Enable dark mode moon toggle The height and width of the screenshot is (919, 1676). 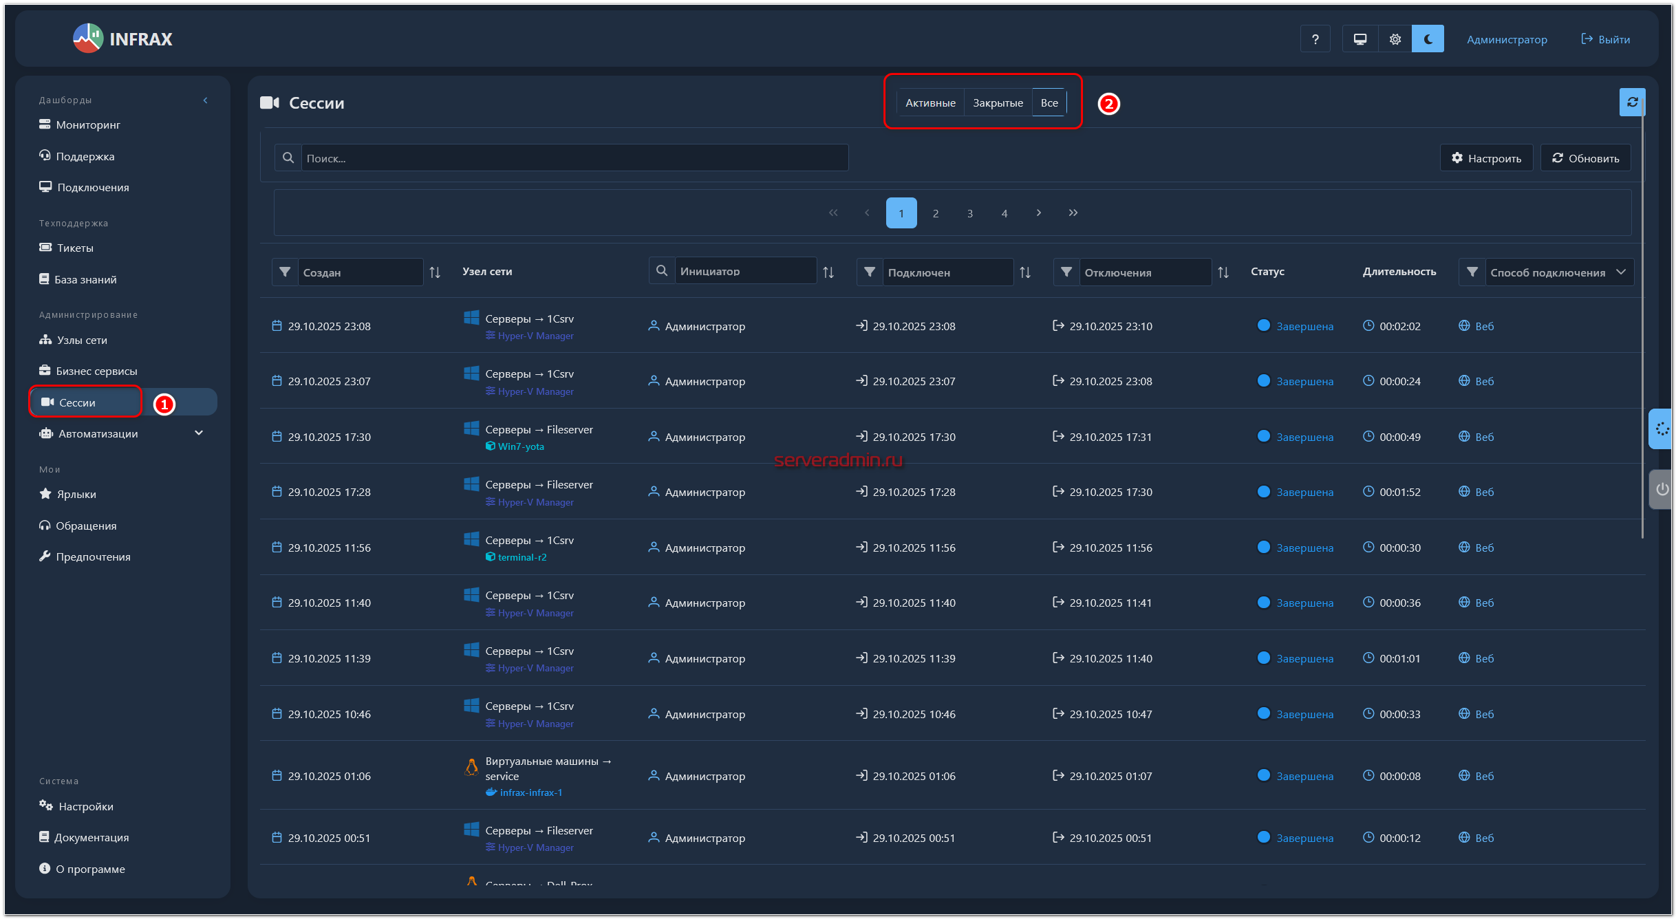point(1428,39)
